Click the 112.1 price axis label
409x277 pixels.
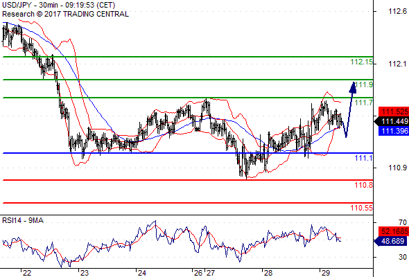[x=397, y=64]
